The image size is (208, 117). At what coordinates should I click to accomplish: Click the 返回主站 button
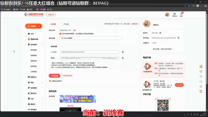coord(51,15)
